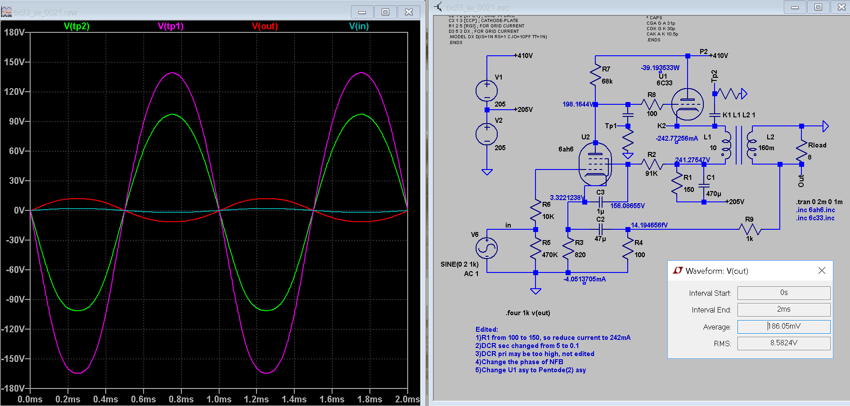Click the 14.194656fV voltage label
Viewport: 850px width, 406px height.
[649, 225]
